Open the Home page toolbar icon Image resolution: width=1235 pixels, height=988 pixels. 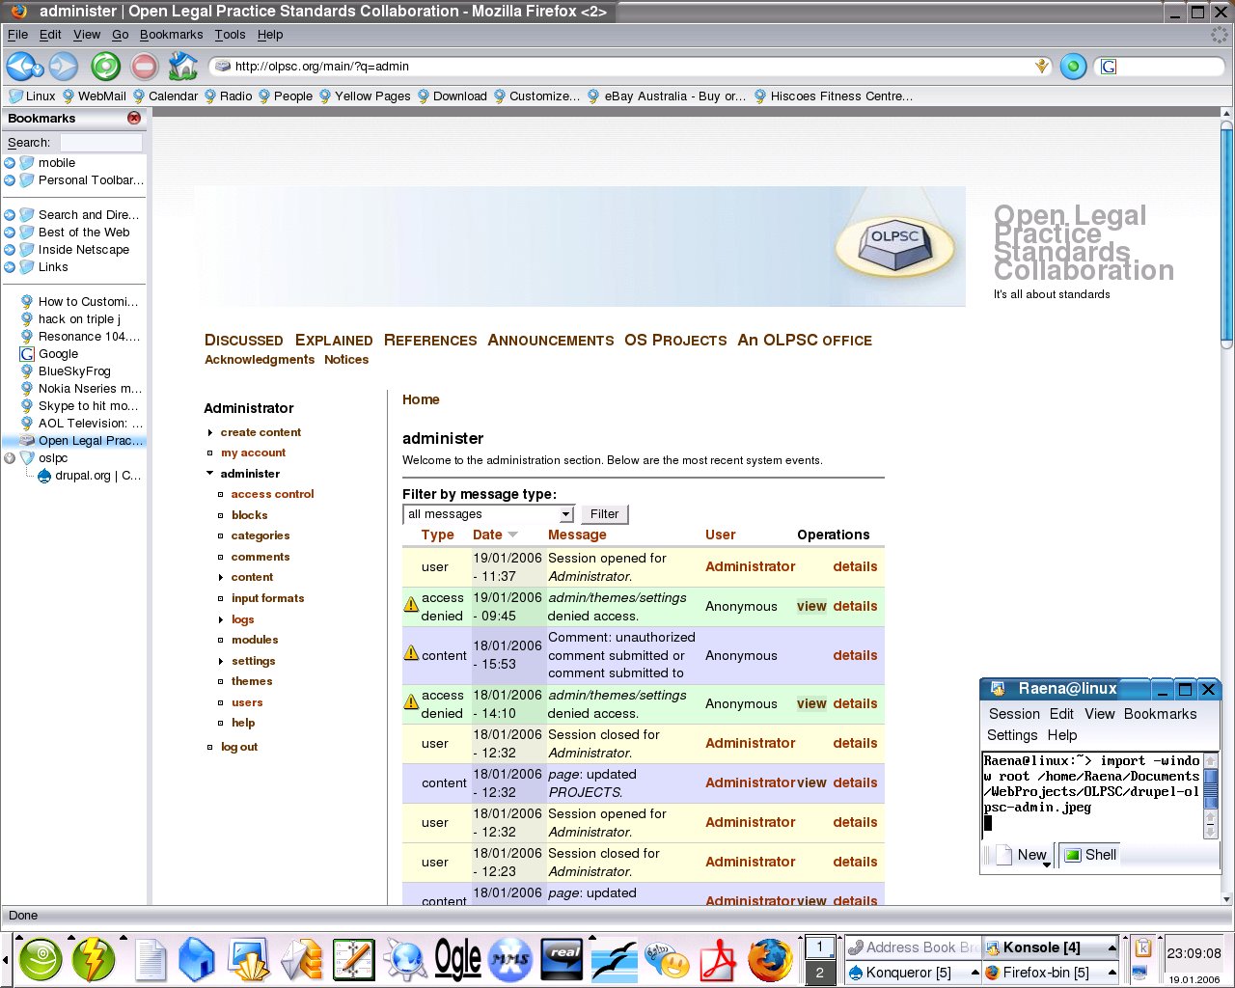182,67
